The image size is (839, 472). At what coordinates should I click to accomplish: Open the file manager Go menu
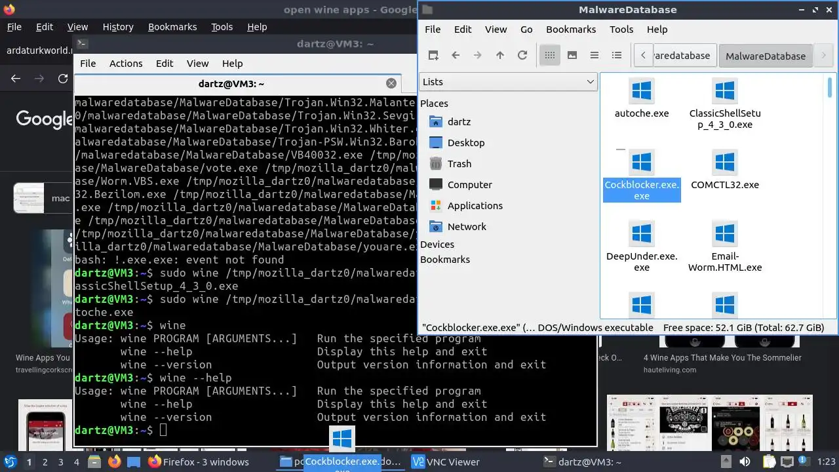click(526, 29)
